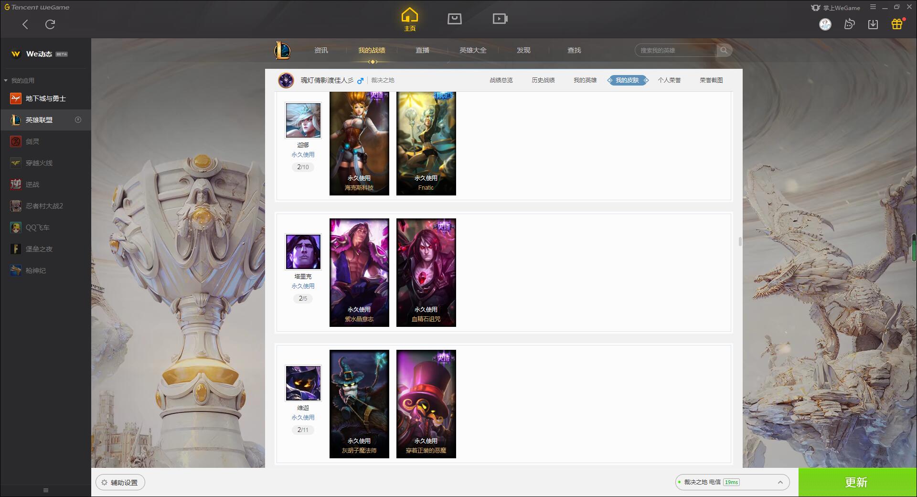Click the window's right-edge scrollbar
This screenshot has width=917, height=497.
[914, 247]
